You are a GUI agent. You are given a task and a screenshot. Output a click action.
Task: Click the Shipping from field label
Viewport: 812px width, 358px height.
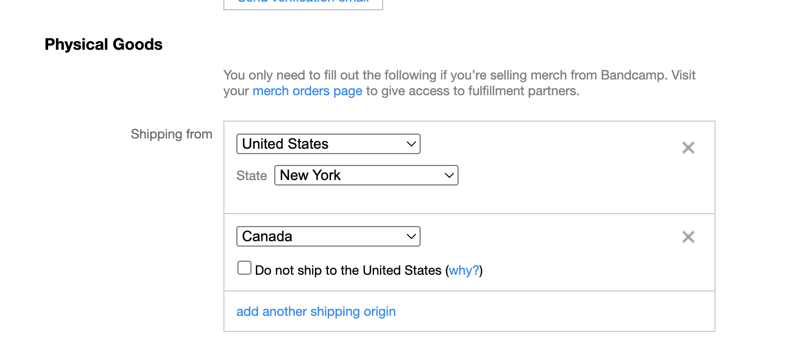[x=171, y=134]
